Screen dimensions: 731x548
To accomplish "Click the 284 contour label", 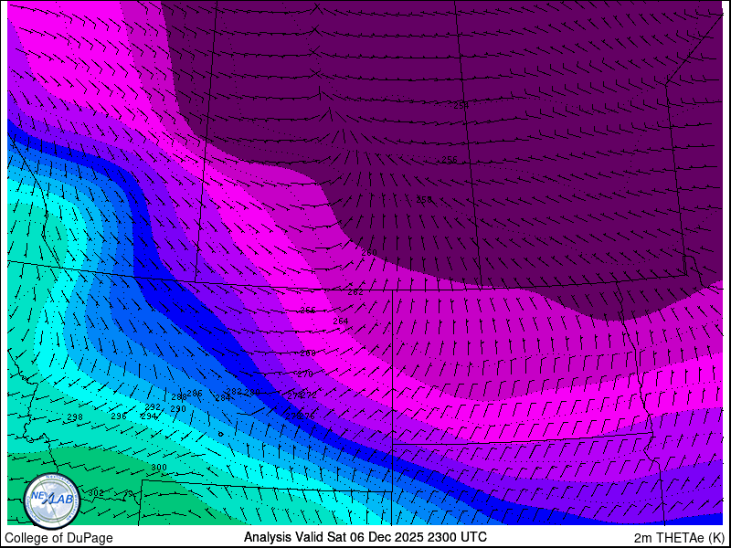I will pyautogui.click(x=223, y=398).
